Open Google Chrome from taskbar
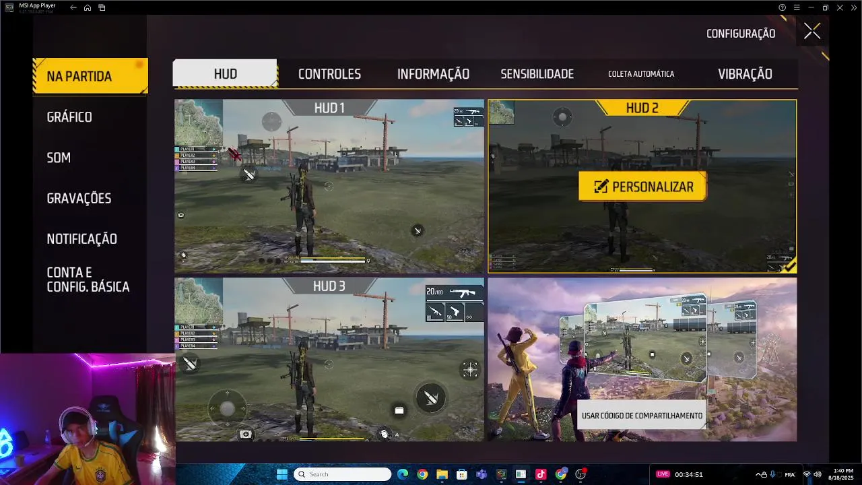Viewport: 862px width, 485px height. pyautogui.click(x=422, y=474)
